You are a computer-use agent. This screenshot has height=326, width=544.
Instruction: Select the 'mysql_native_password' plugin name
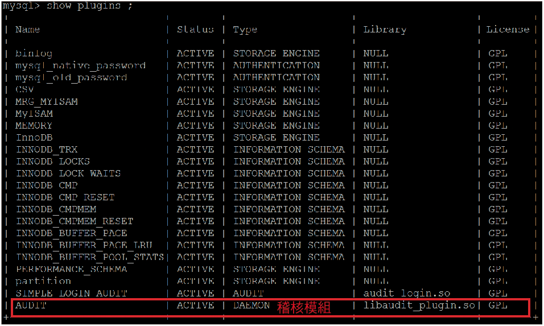pos(80,66)
